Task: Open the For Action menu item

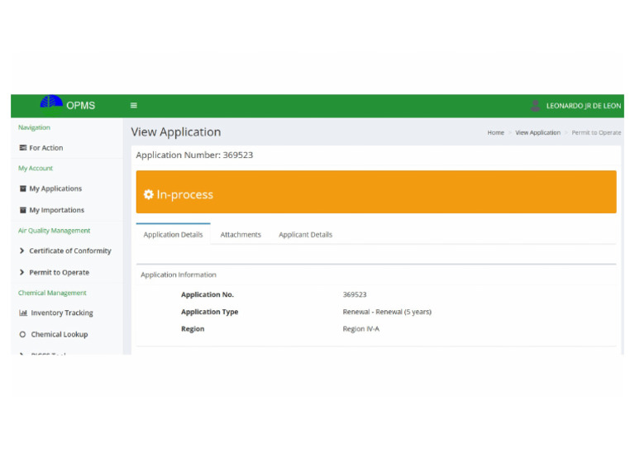Action: pos(67,148)
